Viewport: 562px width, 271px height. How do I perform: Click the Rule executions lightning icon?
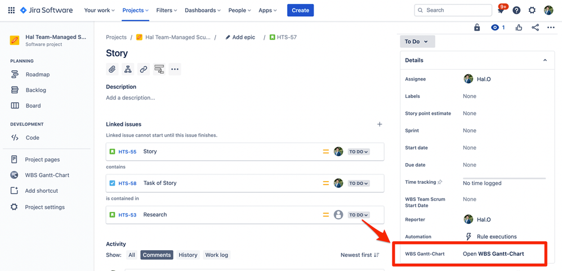coord(469,237)
